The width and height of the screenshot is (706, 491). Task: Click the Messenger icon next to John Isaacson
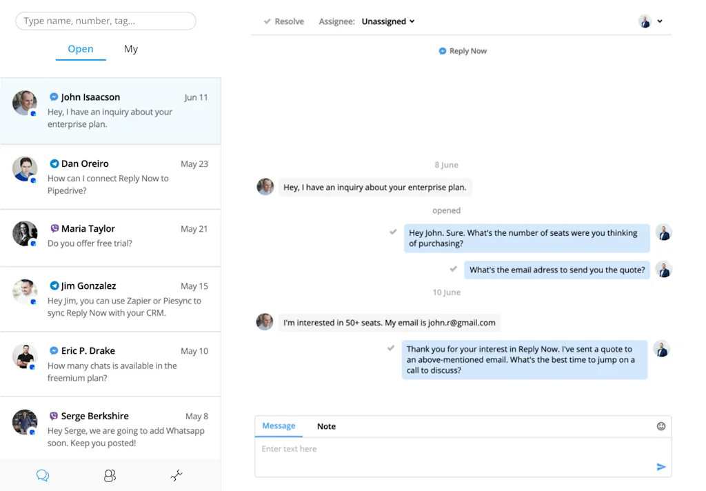(54, 98)
